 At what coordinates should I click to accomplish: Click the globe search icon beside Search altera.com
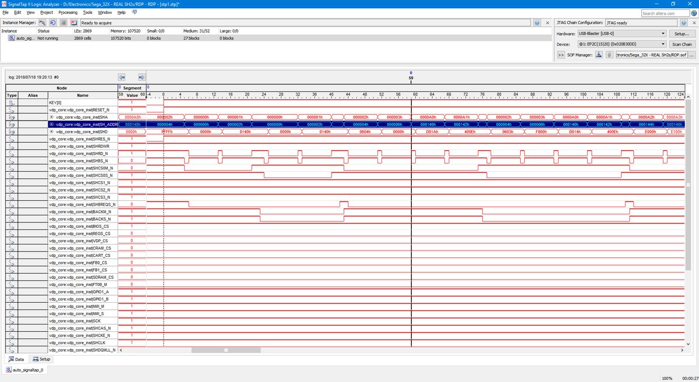point(693,13)
